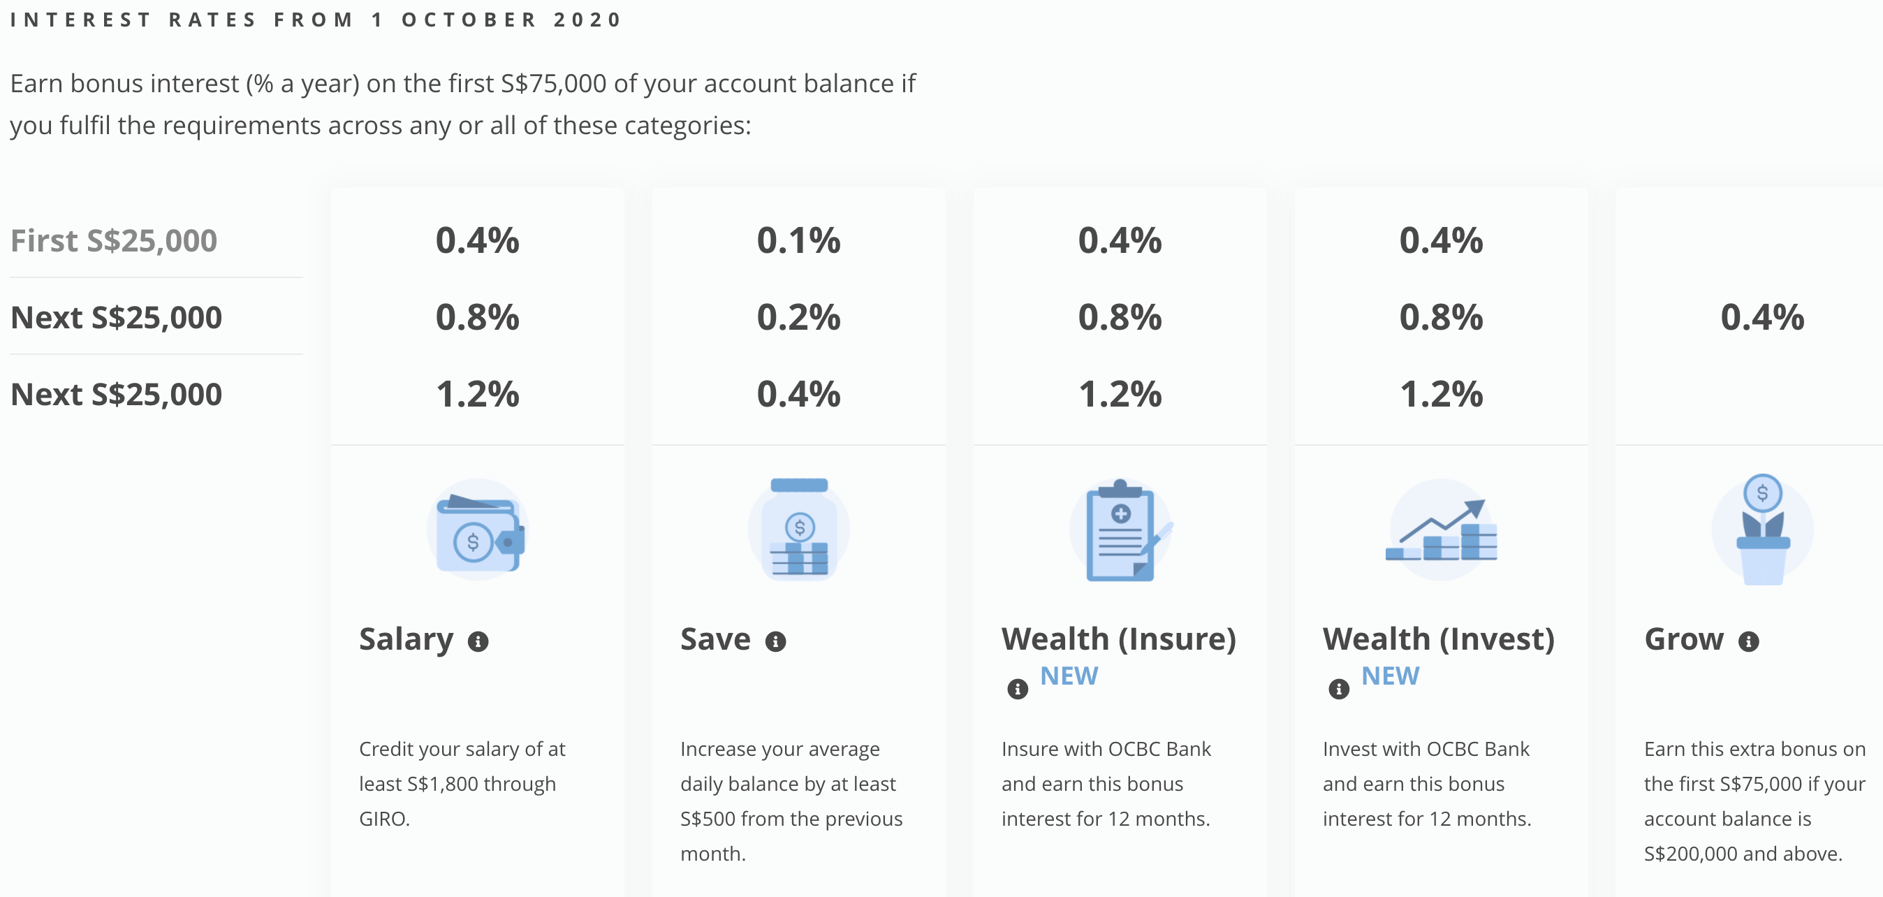
Task: Click the Salary category heading
Action: tap(406, 640)
